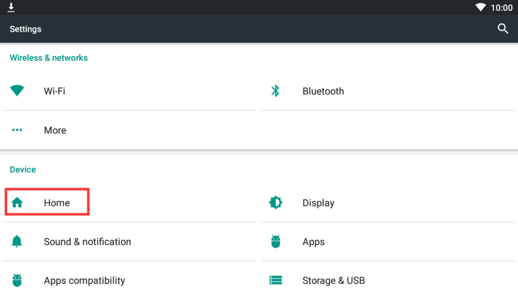Open the Home settings label

click(56, 203)
